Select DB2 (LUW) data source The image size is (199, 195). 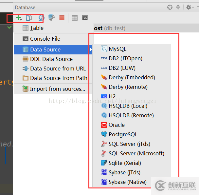pyautogui.click(x=132, y=68)
